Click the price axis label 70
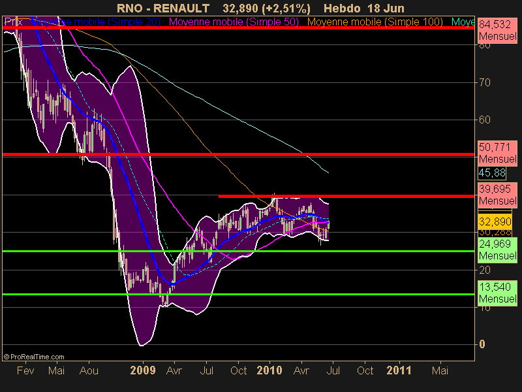This screenshot has height=392, width=522. [484, 82]
